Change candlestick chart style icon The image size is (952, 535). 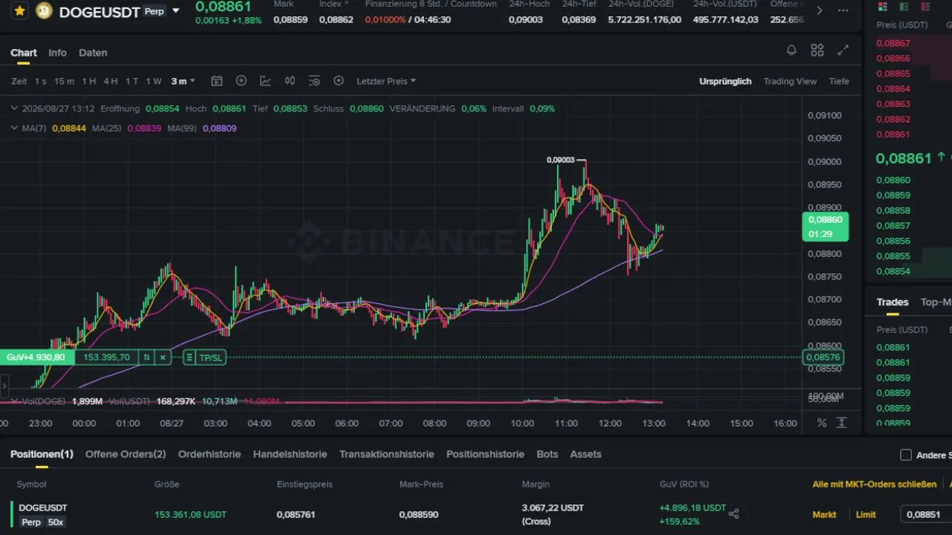click(290, 81)
